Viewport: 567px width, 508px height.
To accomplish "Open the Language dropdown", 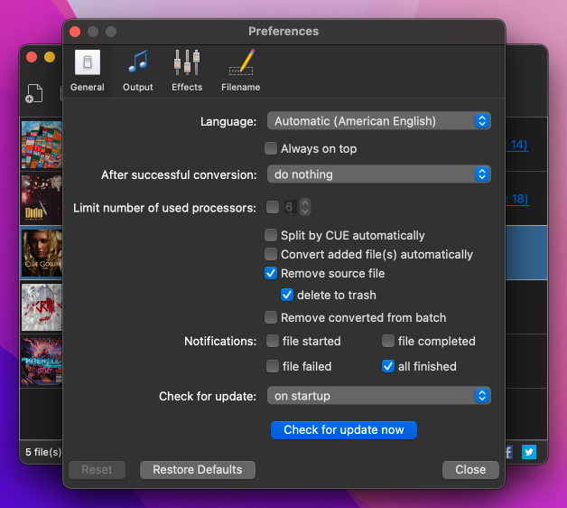I will [x=378, y=121].
